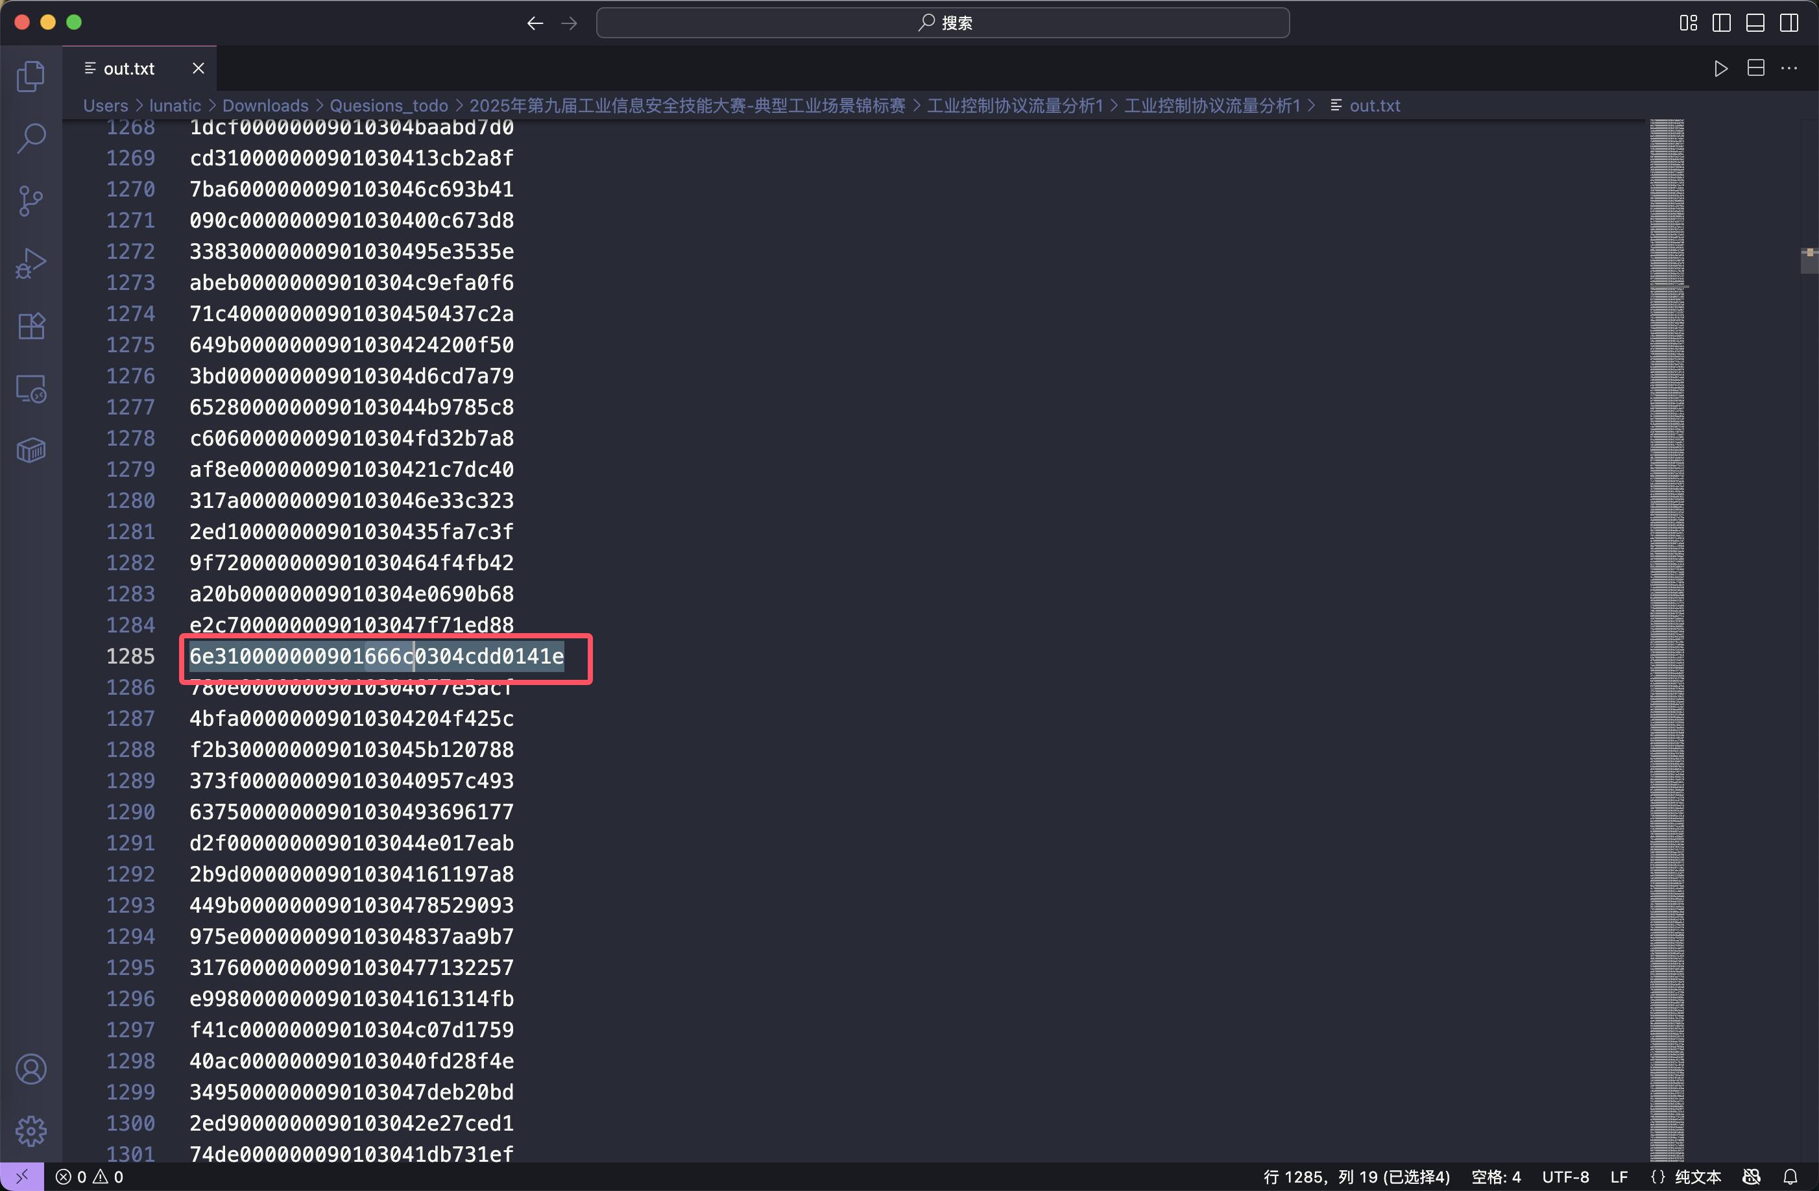Toggle the primary side bar

tap(1722, 23)
